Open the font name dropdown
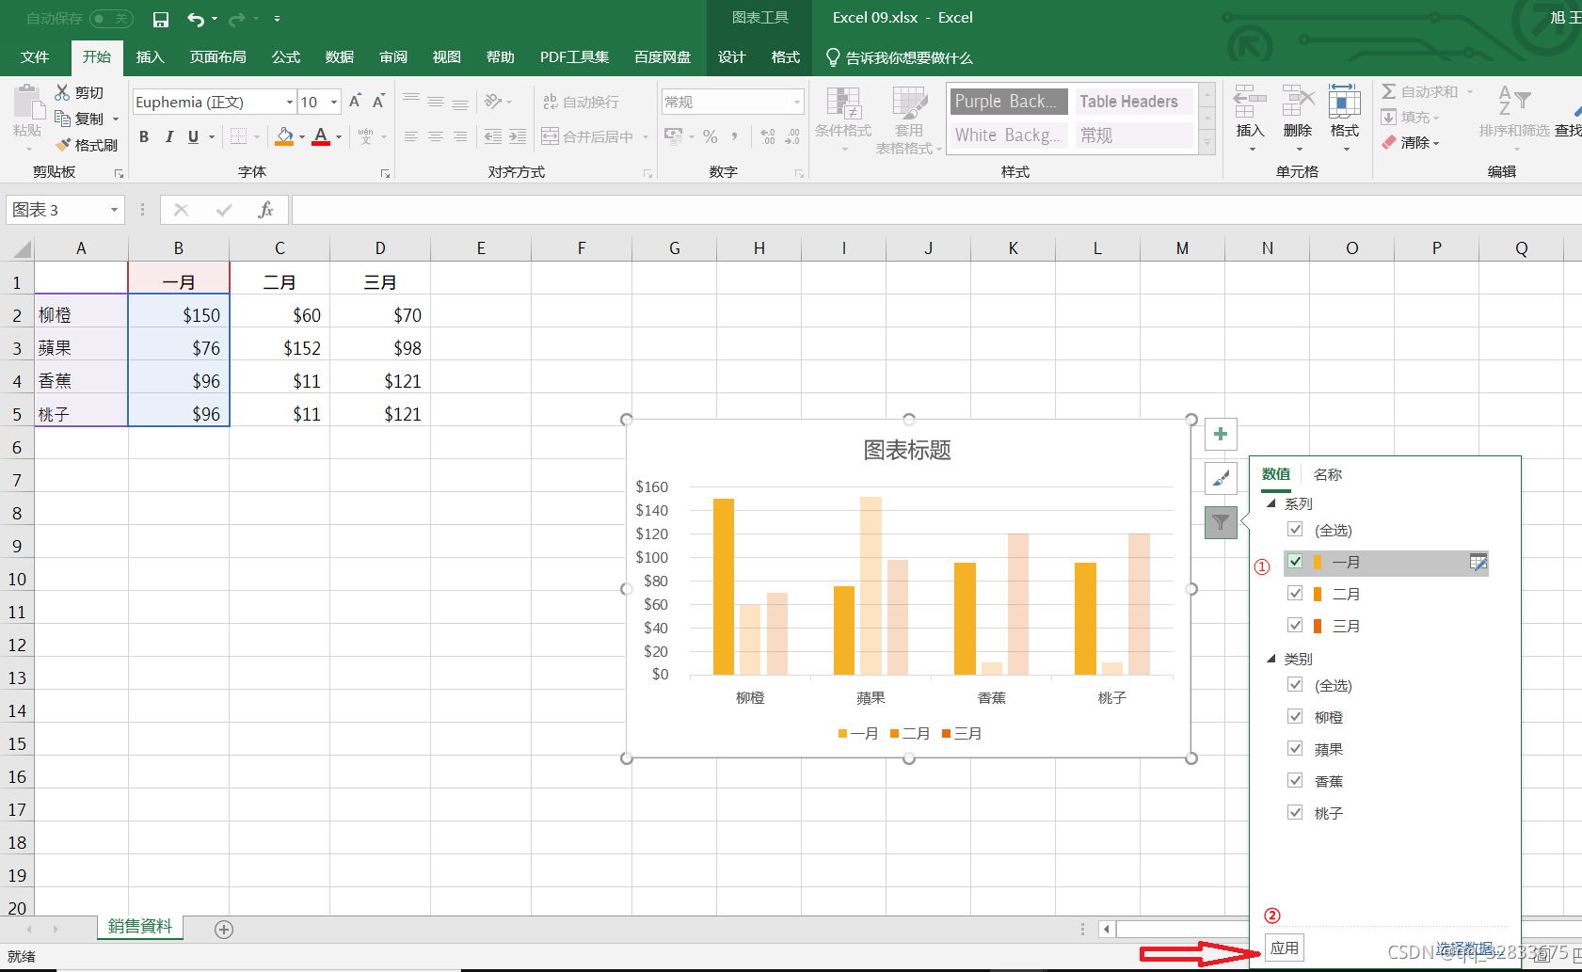The height and width of the screenshot is (972, 1582). tap(289, 102)
